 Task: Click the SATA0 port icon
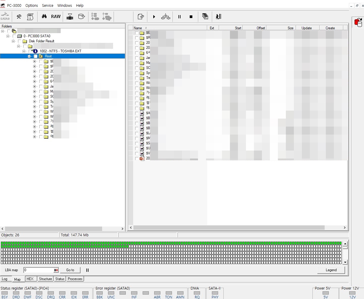pyautogui.click(x=5, y=16)
